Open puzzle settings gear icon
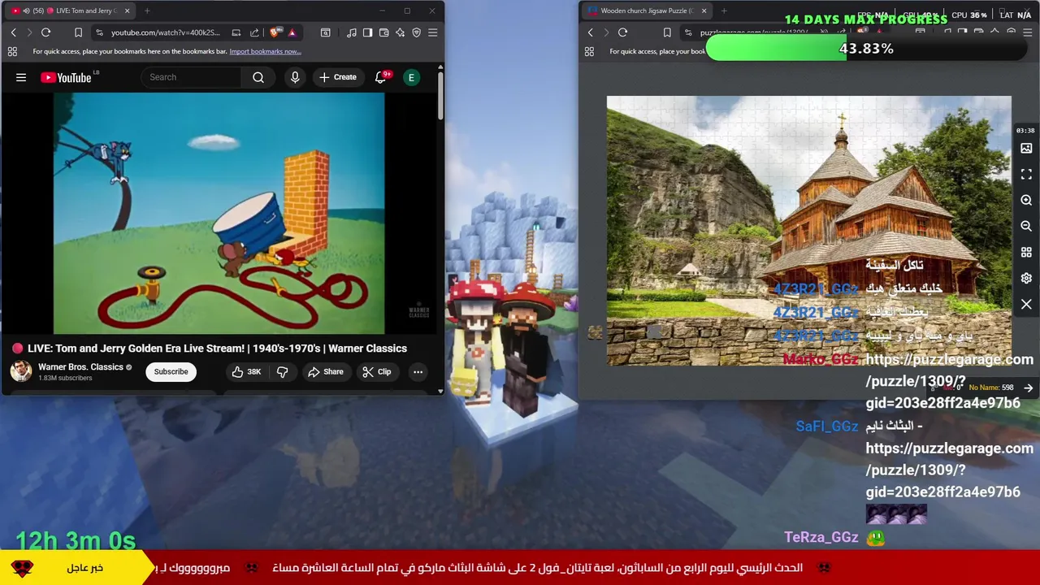1040x585 pixels. [1026, 278]
